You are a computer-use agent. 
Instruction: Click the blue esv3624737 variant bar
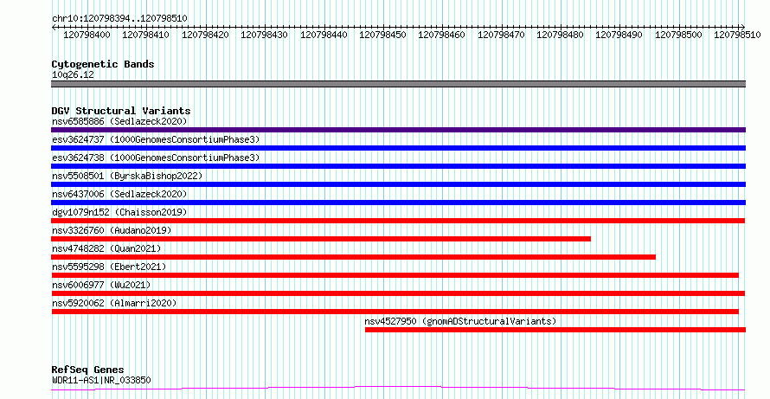click(398, 148)
